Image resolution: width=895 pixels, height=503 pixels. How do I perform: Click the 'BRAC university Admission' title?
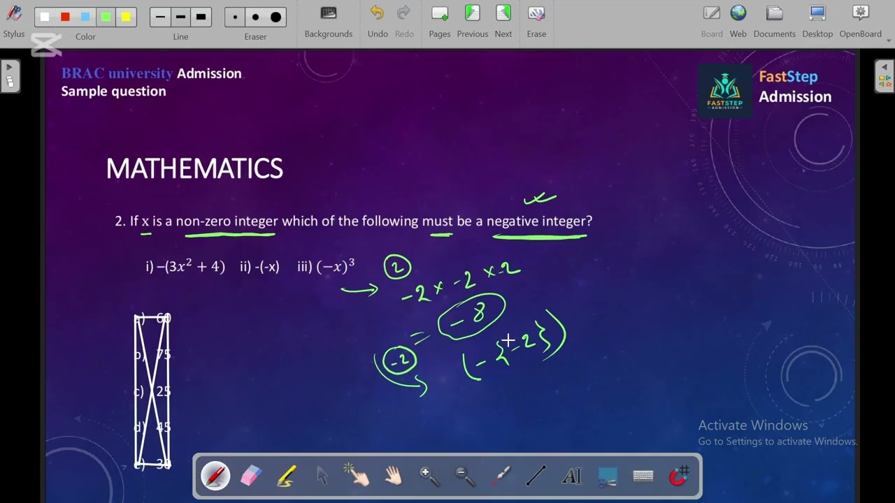point(152,73)
